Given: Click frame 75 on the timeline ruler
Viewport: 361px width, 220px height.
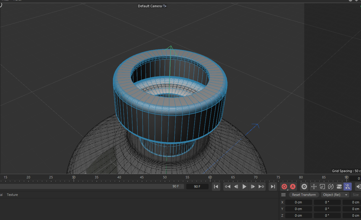Looking at the screenshot, I should [278, 178].
